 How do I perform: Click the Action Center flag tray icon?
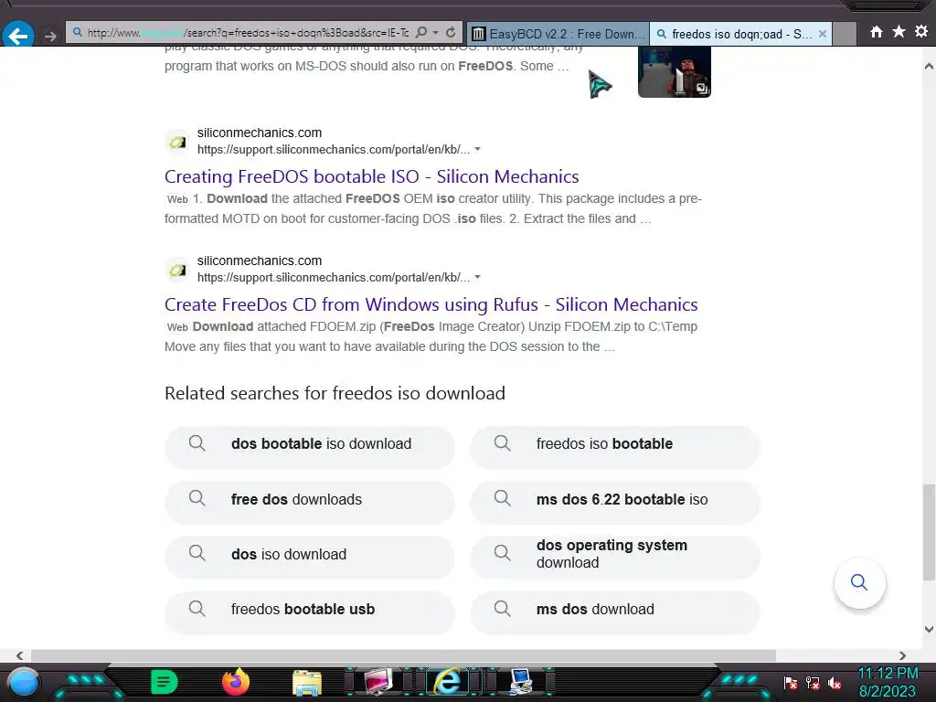point(791,682)
